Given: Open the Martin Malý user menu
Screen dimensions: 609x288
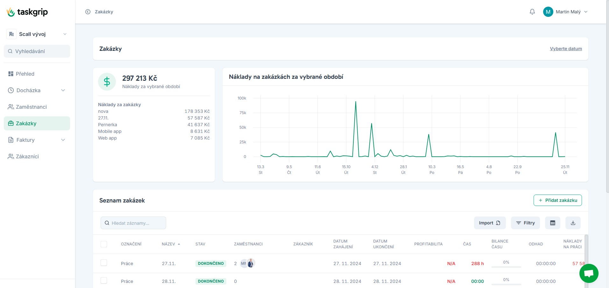Looking at the screenshot, I should [x=565, y=12].
